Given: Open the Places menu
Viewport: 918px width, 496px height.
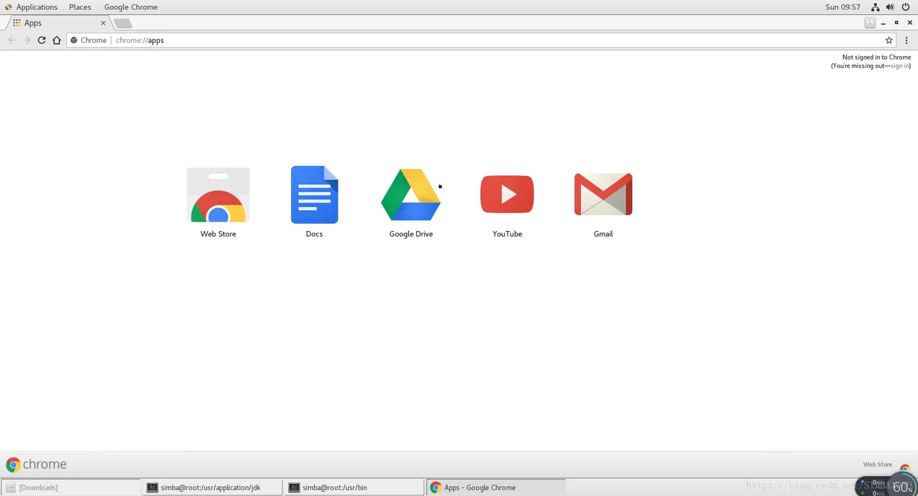Looking at the screenshot, I should pos(80,7).
